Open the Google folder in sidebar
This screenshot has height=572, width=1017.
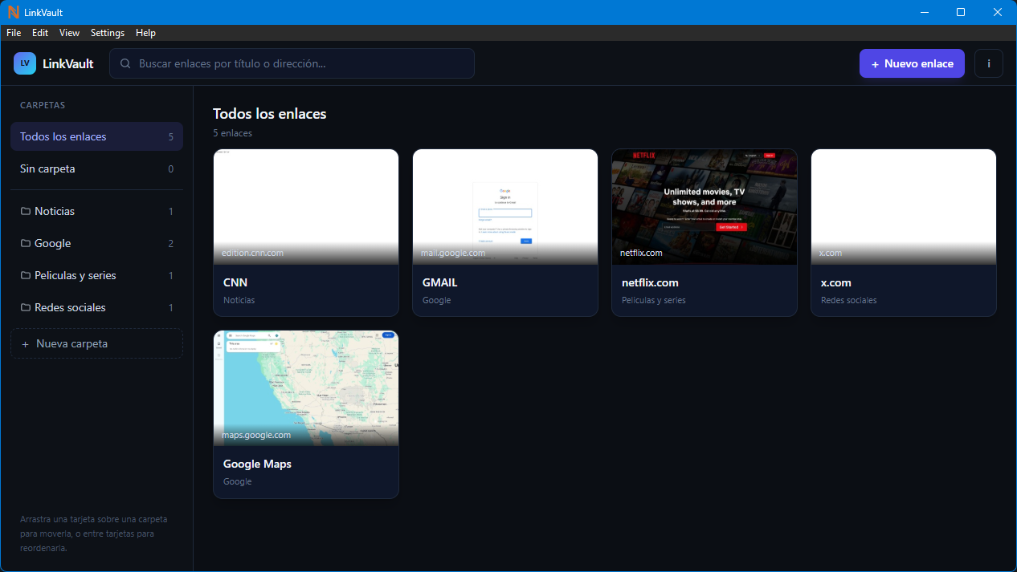(96, 243)
